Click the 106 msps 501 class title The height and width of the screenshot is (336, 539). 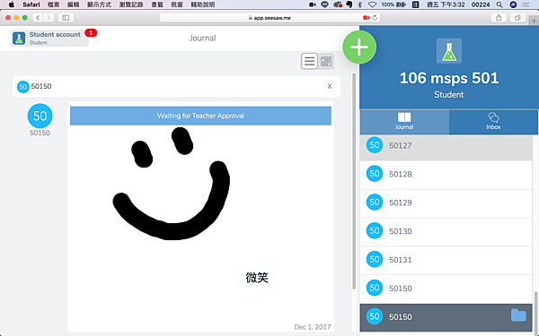(449, 78)
